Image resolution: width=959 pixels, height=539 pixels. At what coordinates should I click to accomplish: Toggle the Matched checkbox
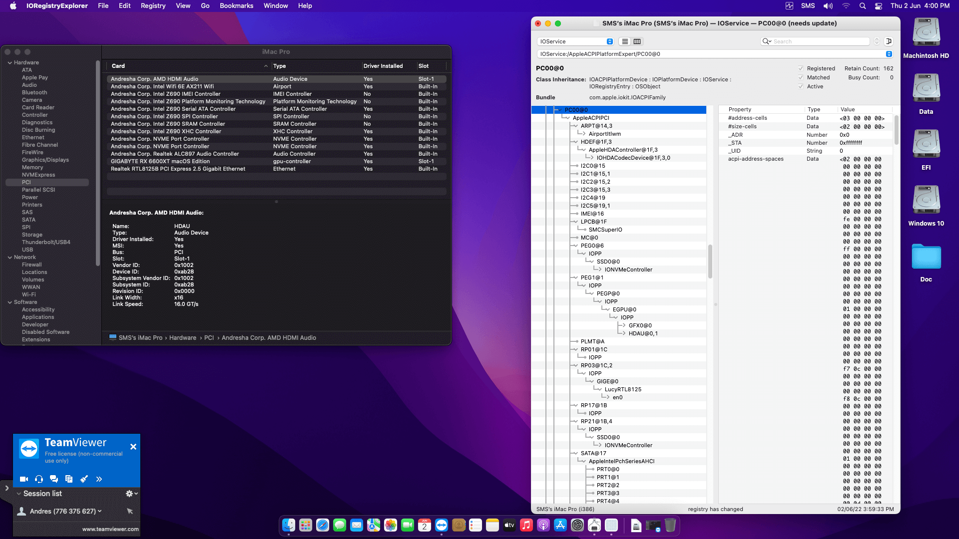(801, 77)
